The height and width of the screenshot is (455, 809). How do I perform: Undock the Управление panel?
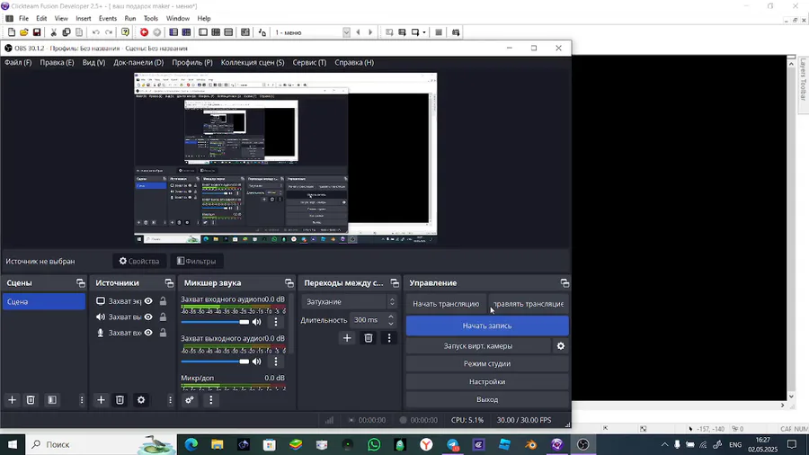pos(565,282)
